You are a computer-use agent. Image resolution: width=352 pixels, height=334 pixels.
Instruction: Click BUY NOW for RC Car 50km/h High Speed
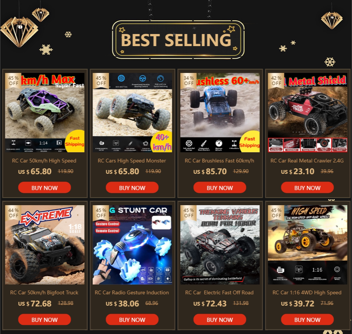pyautogui.click(x=45, y=187)
